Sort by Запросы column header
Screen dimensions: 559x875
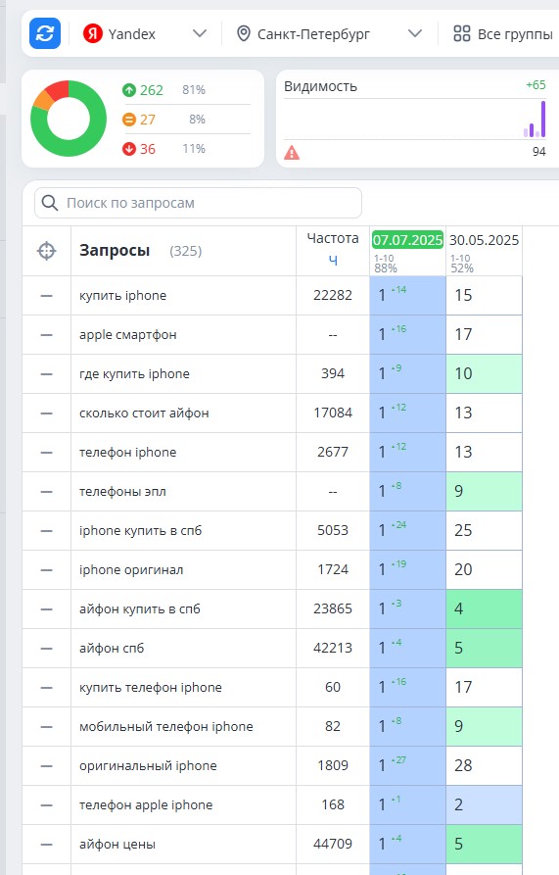tap(115, 251)
